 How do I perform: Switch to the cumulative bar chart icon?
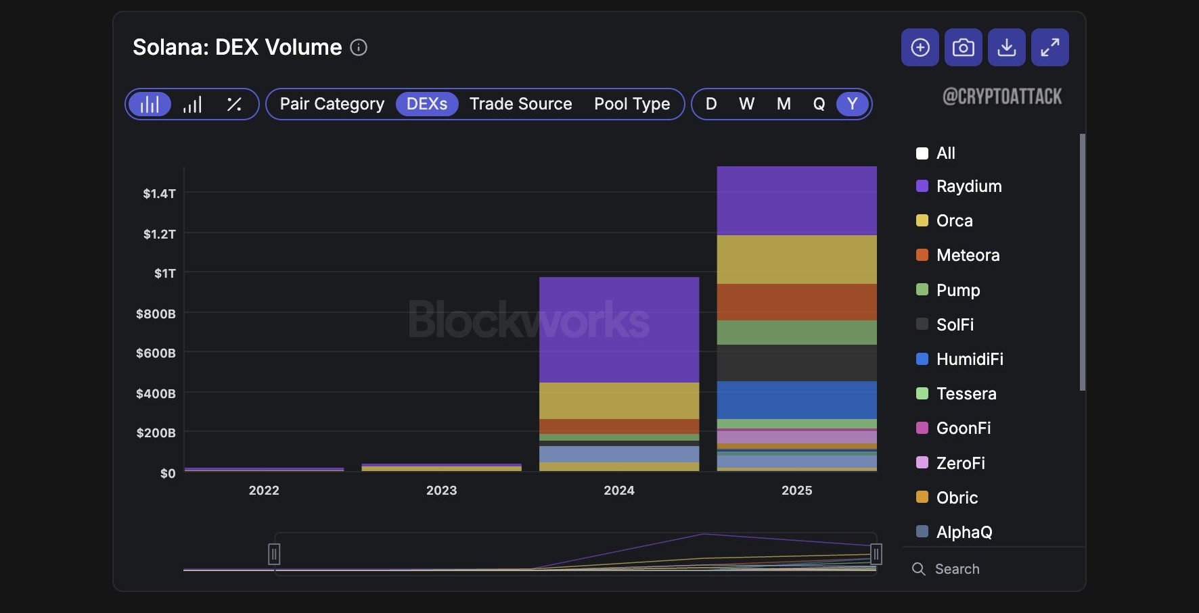point(192,104)
